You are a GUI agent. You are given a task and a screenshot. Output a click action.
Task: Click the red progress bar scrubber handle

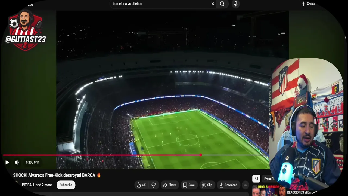coord(201,155)
